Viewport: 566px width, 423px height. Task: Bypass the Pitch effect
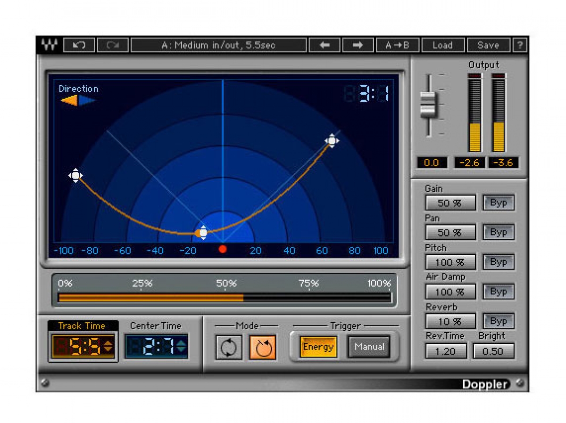499,262
